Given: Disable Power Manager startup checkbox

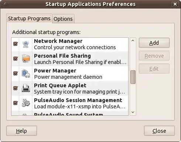Looking at the screenshot, I should point(16,73).
